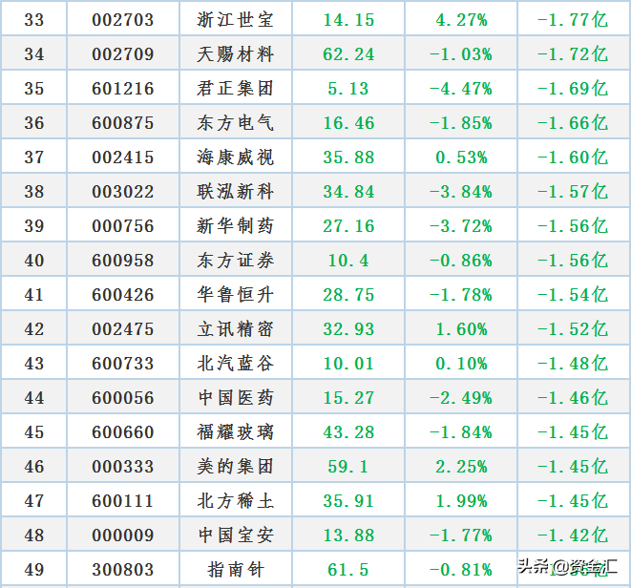Image resolution: width=631 pixels, height=588 pixels.
Task: Click net flow -1.52亿
Action: point(573,329)
